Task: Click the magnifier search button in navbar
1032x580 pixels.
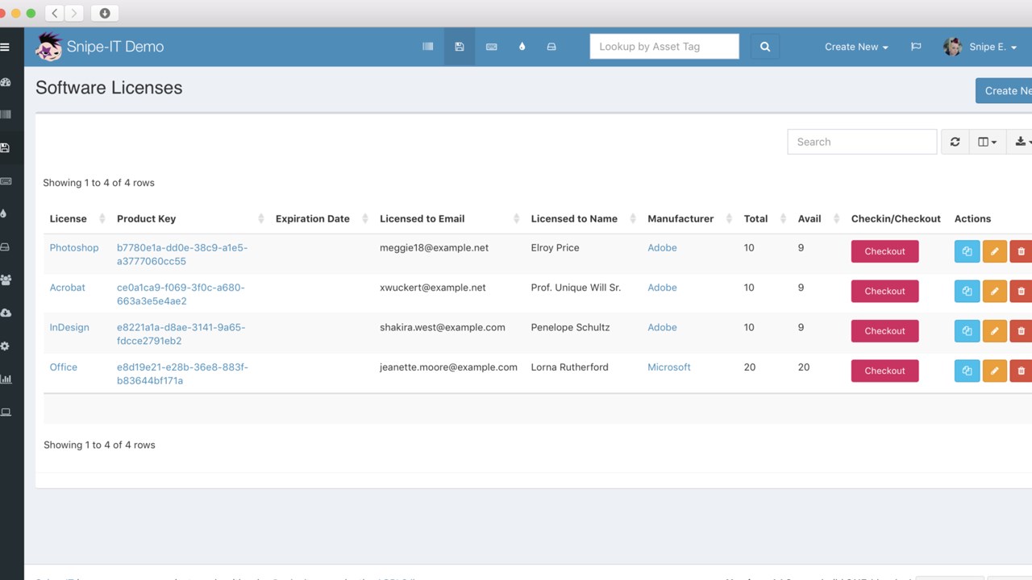Action: click(x=765, y=47)
